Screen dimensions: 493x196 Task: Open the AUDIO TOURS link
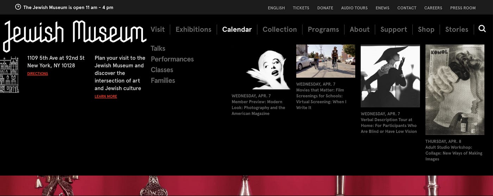coord(354,8)
